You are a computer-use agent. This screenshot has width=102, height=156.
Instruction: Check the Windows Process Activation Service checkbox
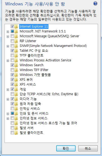12,60
